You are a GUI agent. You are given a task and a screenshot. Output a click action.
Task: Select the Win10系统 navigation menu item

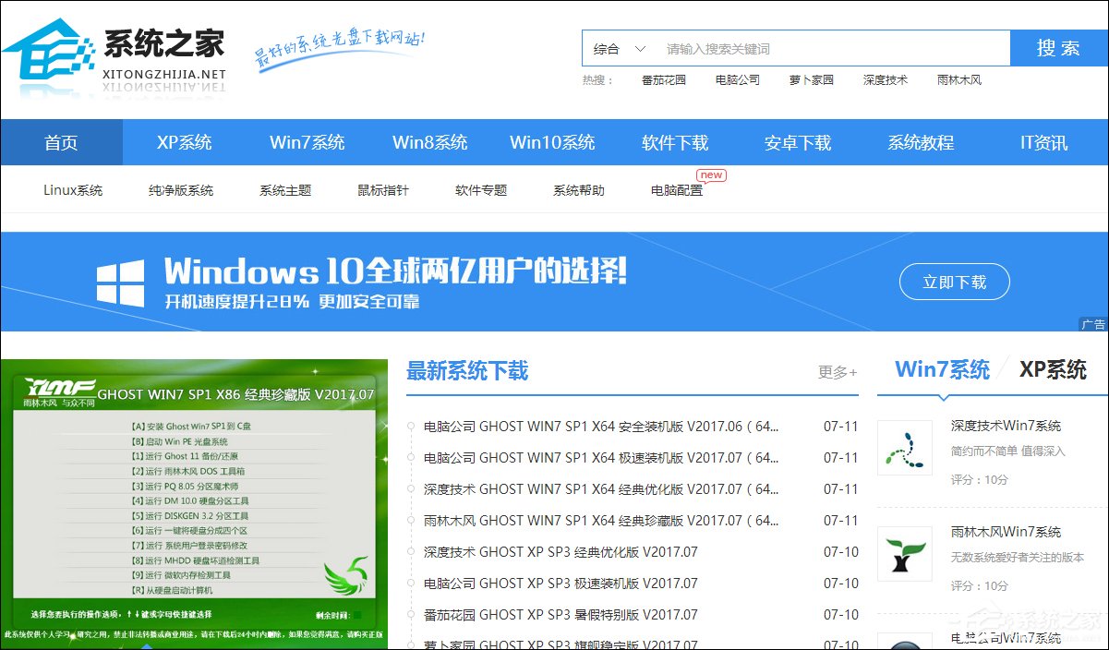551,142
